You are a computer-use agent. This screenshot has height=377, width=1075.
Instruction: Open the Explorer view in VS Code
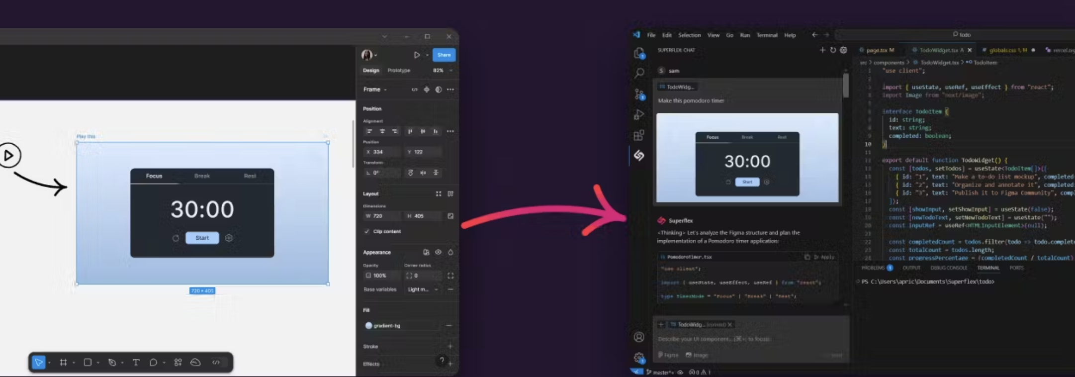[x=639, y=53]
